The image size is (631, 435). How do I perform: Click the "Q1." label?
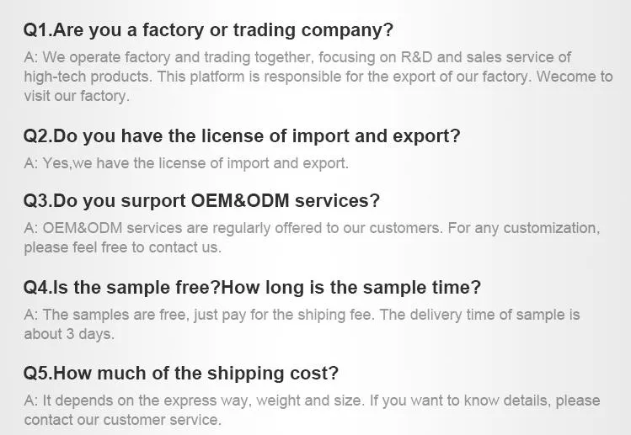point(37,30)
